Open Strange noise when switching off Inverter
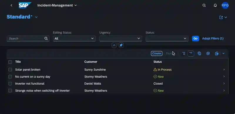Viewport: 235px width, 114px height. click(42, 90)
